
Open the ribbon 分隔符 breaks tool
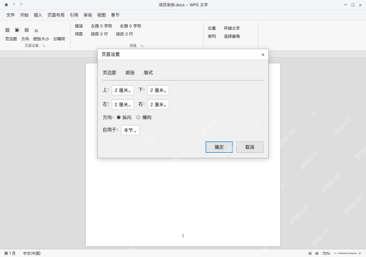(59, 39)
